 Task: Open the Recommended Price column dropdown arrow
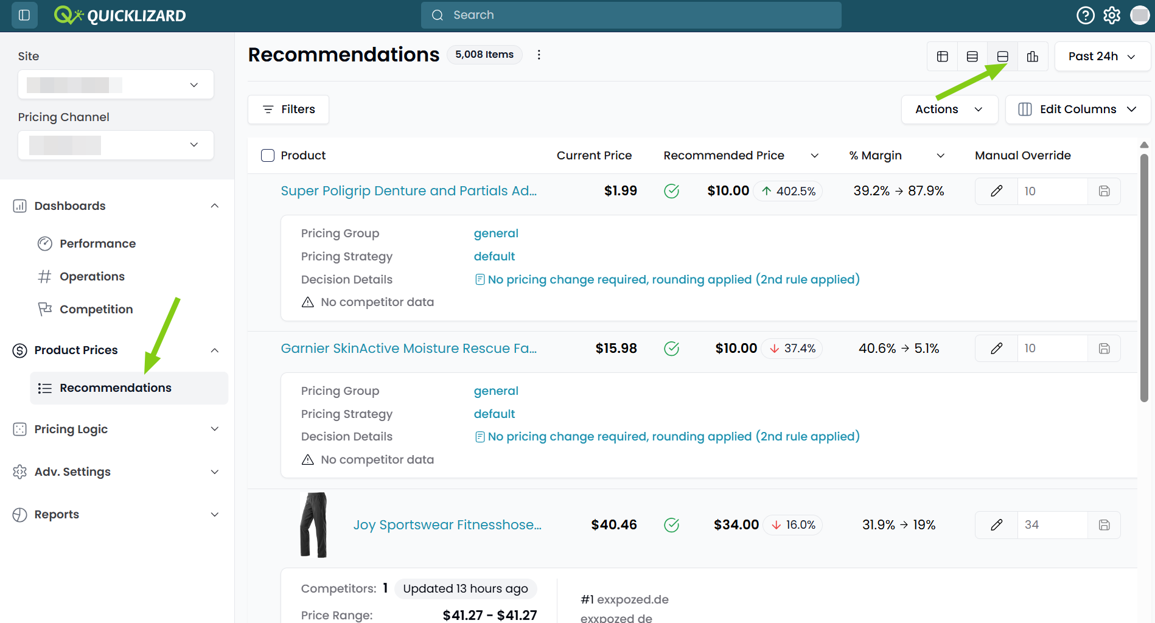(x=815, y=156)
